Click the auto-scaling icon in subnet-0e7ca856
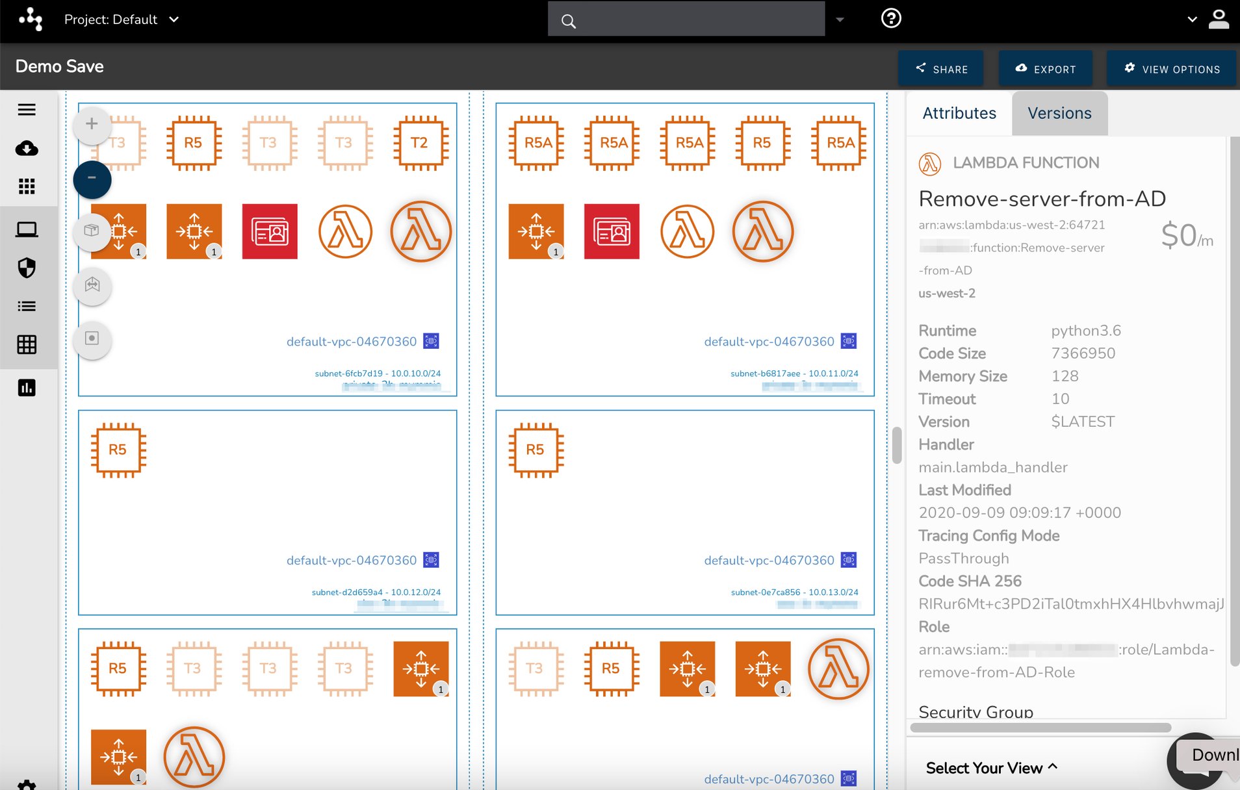 pos(686,669)
